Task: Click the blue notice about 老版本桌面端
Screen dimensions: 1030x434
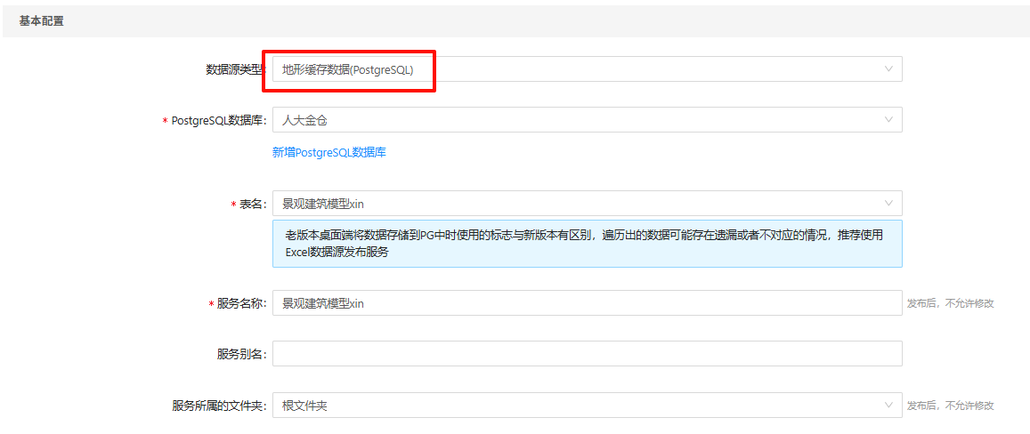Action: pos(587,244)
